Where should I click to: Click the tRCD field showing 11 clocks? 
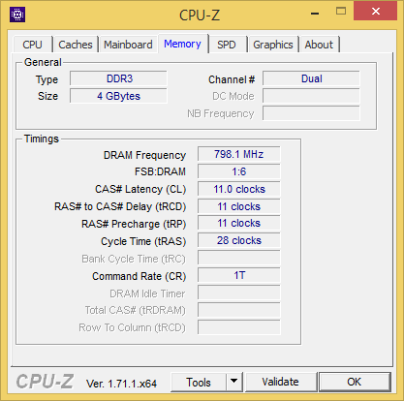tap(239, 206)
